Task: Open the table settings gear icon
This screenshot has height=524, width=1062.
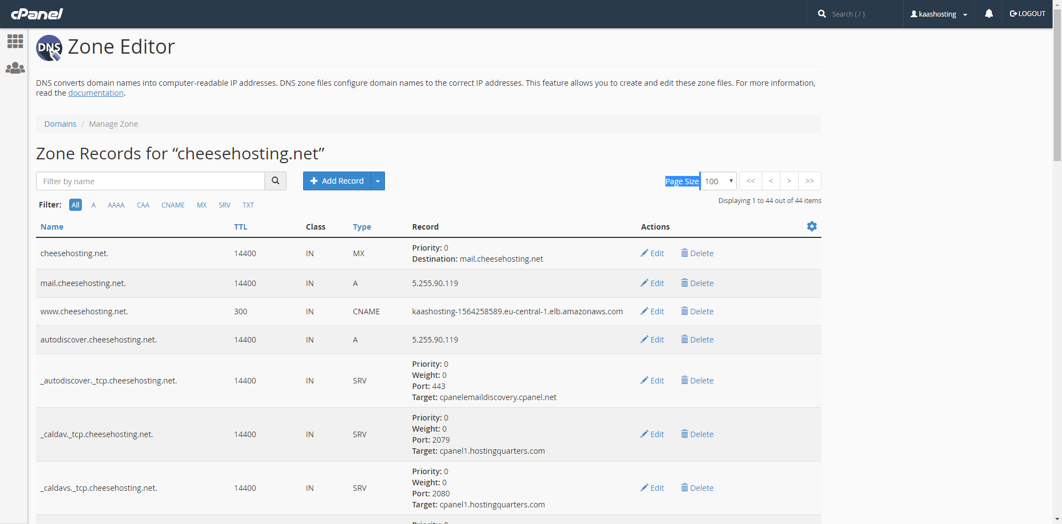Action: click(811, 226)
